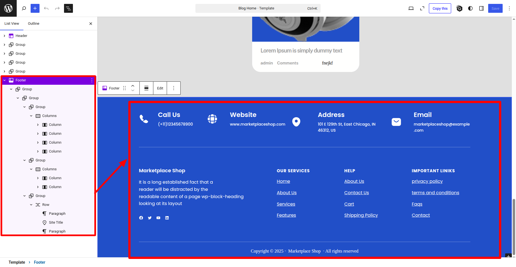
Task: Switch to the Outline tab
Action: click(x=33, y=24)
